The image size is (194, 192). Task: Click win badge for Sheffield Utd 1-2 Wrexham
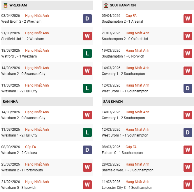(87, 36)
